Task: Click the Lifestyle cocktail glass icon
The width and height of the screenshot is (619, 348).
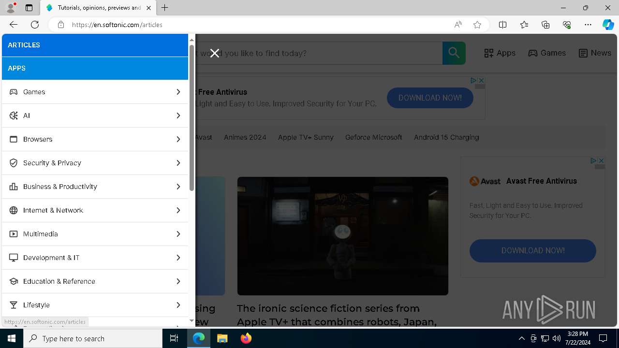Action: (x=14, y=305)
